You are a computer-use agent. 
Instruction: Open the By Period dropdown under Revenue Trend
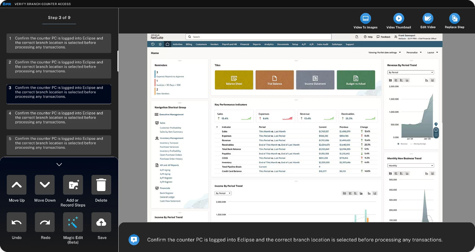click(x=411, y=72)
